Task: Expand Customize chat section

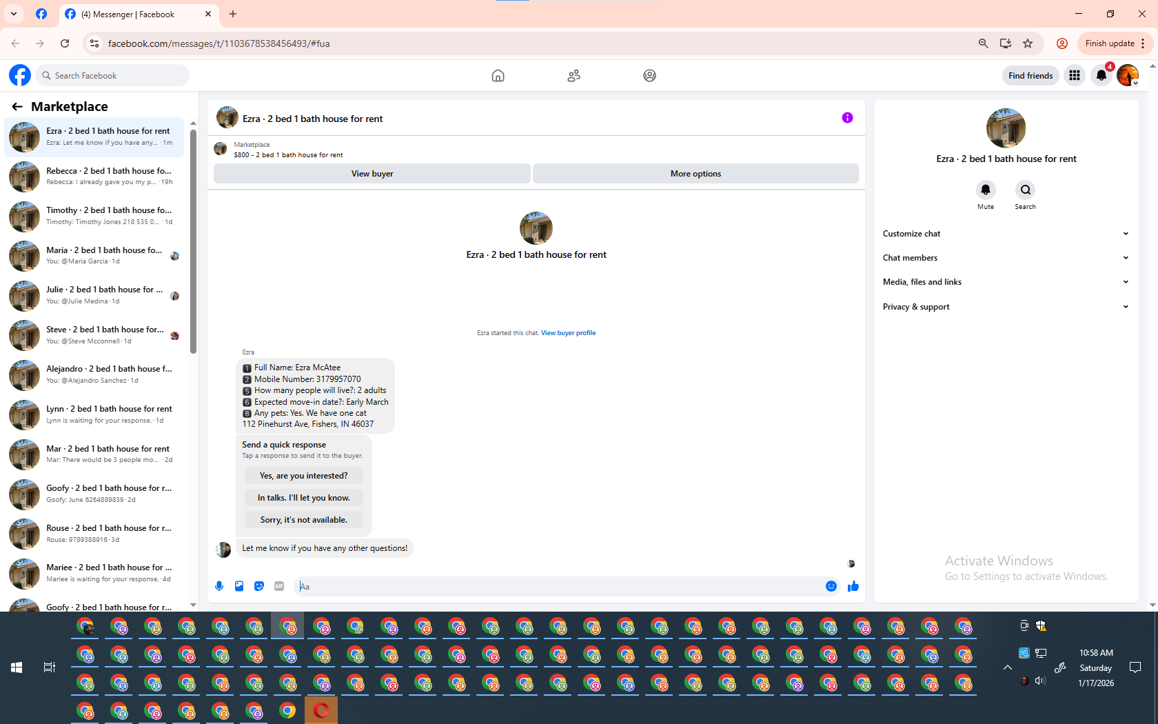Action: [1006, 234]
